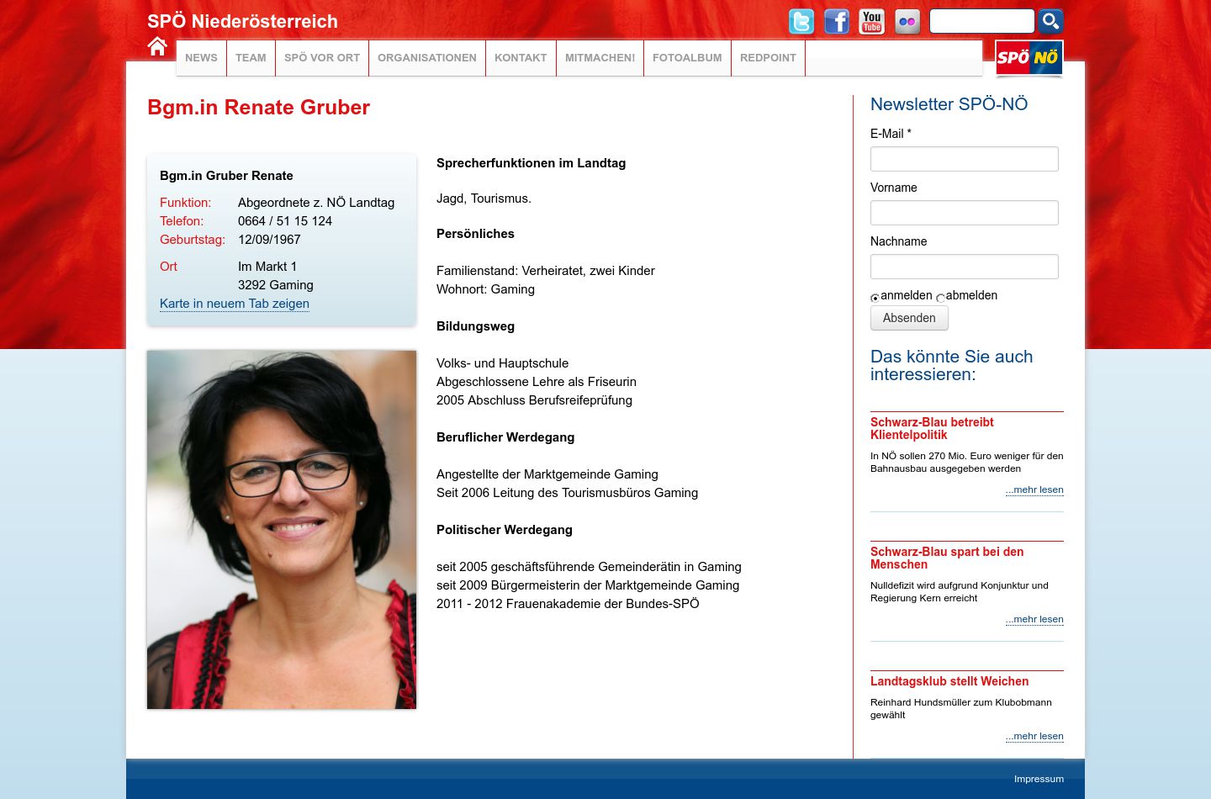1211x799 pixels.
Task: Open the MITMACHEN! menu item
Action: (600, 58)
